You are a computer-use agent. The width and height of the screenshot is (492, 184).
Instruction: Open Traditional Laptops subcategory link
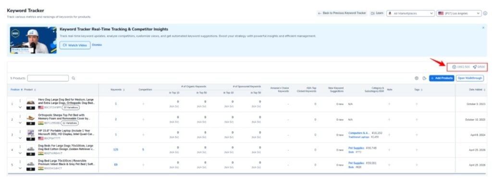[x=359, y=137]
